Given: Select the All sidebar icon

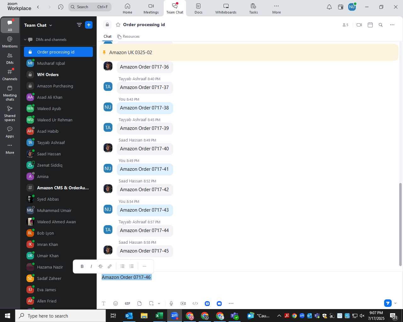Looking at the screenshot, I should click(10, 25).
